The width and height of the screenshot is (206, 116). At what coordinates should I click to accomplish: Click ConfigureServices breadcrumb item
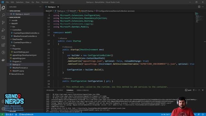click(x=115, y=11)
